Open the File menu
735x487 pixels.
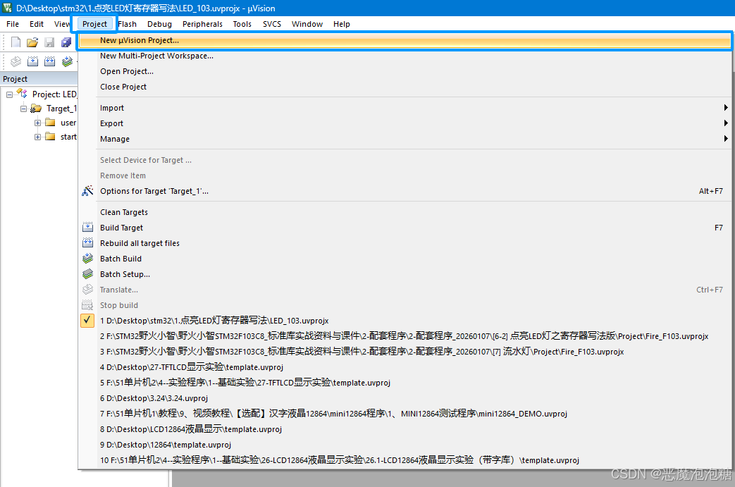pos(13,24)
